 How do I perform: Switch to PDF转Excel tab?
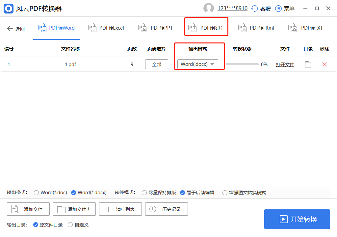click(106, 28)
